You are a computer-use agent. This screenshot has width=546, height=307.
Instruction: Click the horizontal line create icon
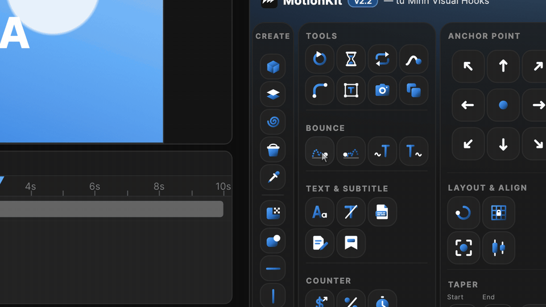(273, 268)
